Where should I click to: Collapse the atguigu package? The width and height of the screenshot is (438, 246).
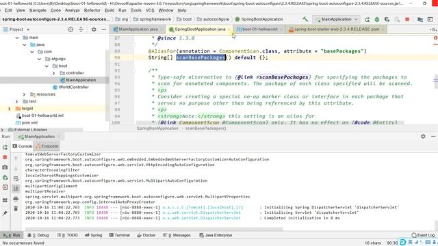pos(40,59)
